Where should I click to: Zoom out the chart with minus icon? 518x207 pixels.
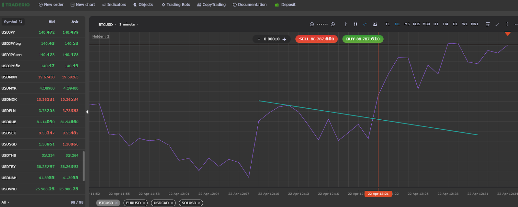click(312, 24)
